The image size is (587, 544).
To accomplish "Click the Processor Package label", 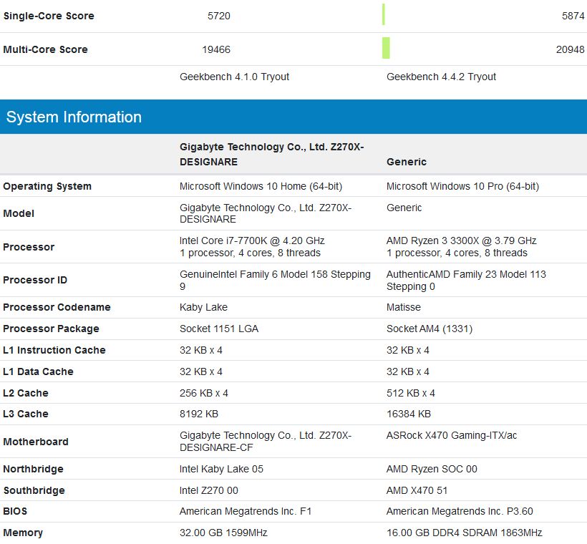I will point(52,329).
